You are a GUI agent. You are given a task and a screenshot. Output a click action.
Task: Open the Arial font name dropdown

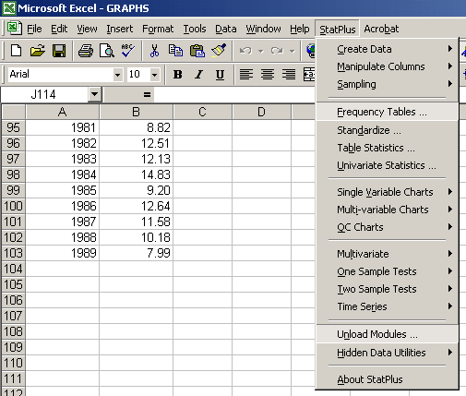point(117,75)
